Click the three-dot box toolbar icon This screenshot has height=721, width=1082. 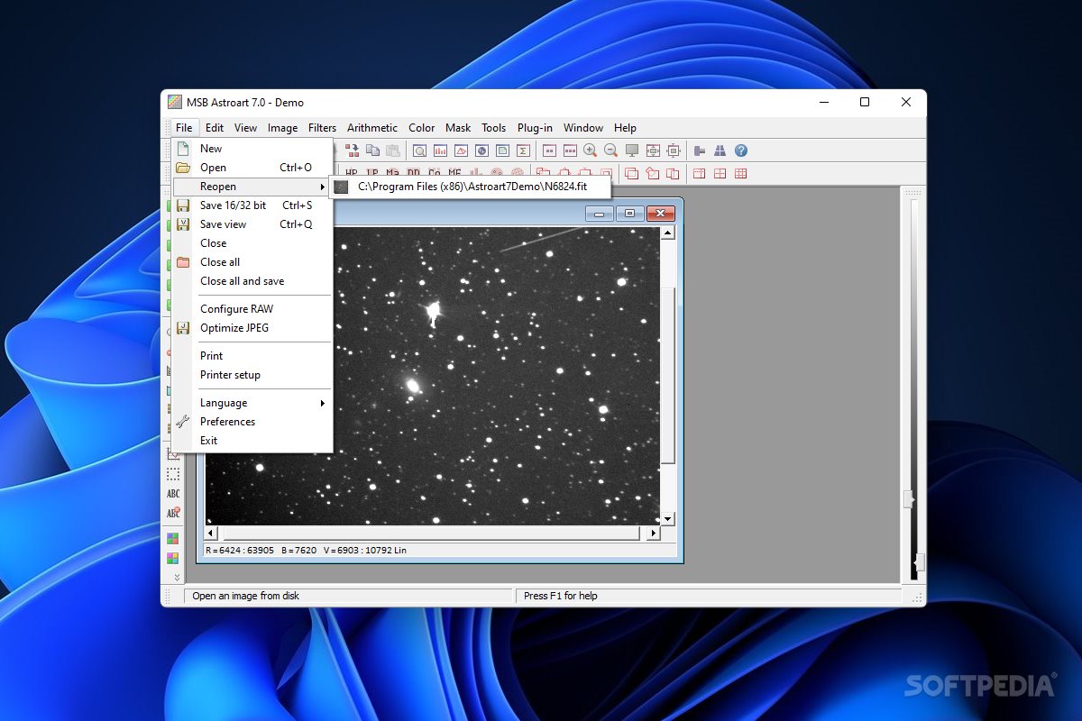point(570,151)
